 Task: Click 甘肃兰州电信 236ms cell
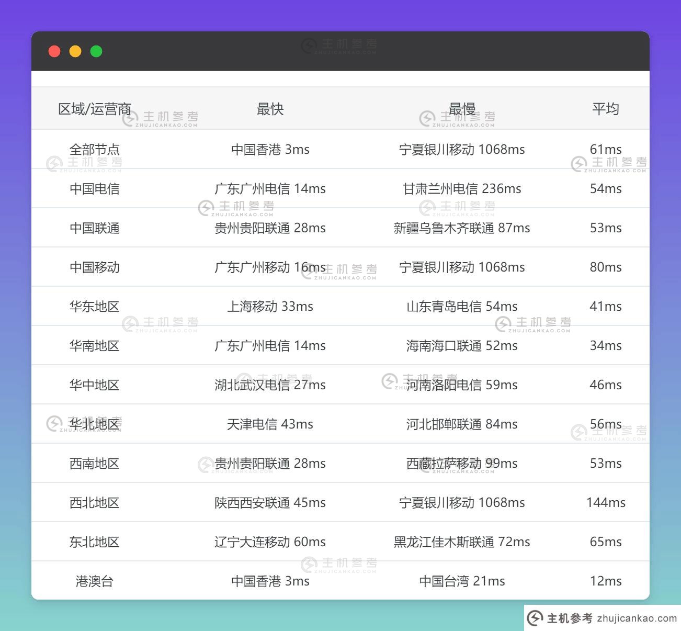(x=462, y=189)
